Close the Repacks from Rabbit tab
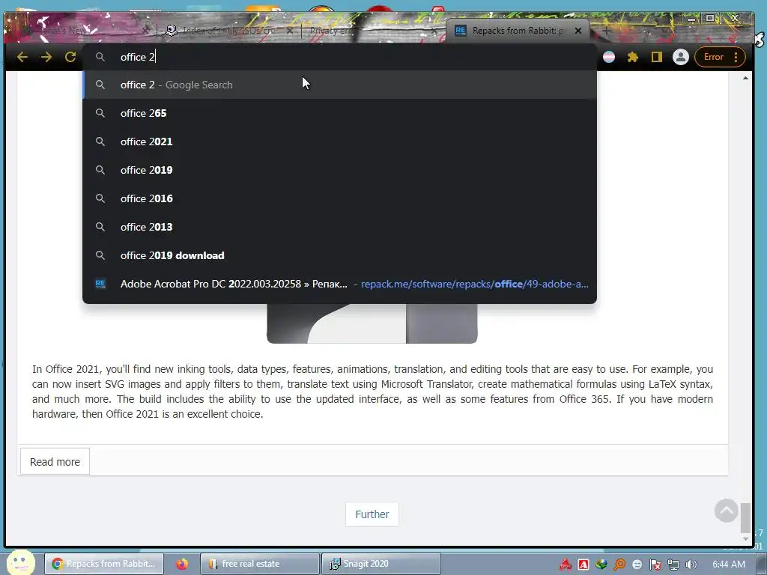The image size is (767, 575). [578, 30]
